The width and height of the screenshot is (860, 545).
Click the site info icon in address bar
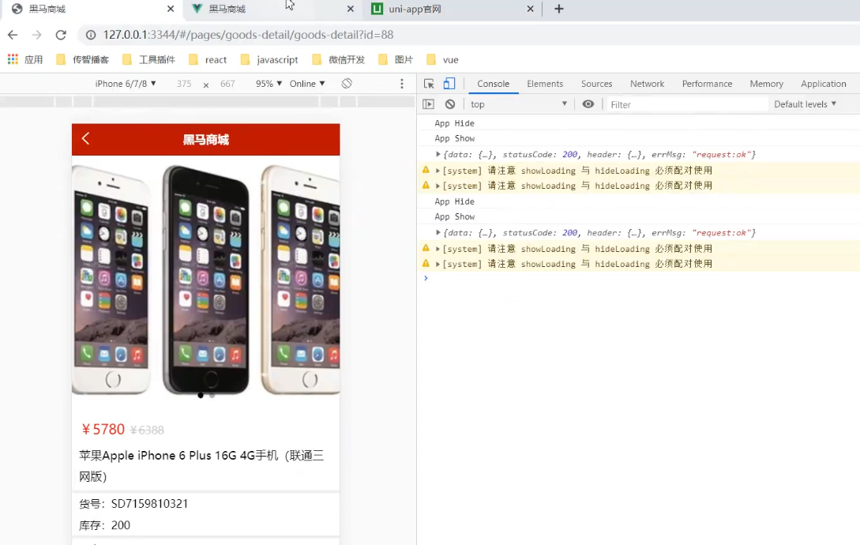[91, 35]
